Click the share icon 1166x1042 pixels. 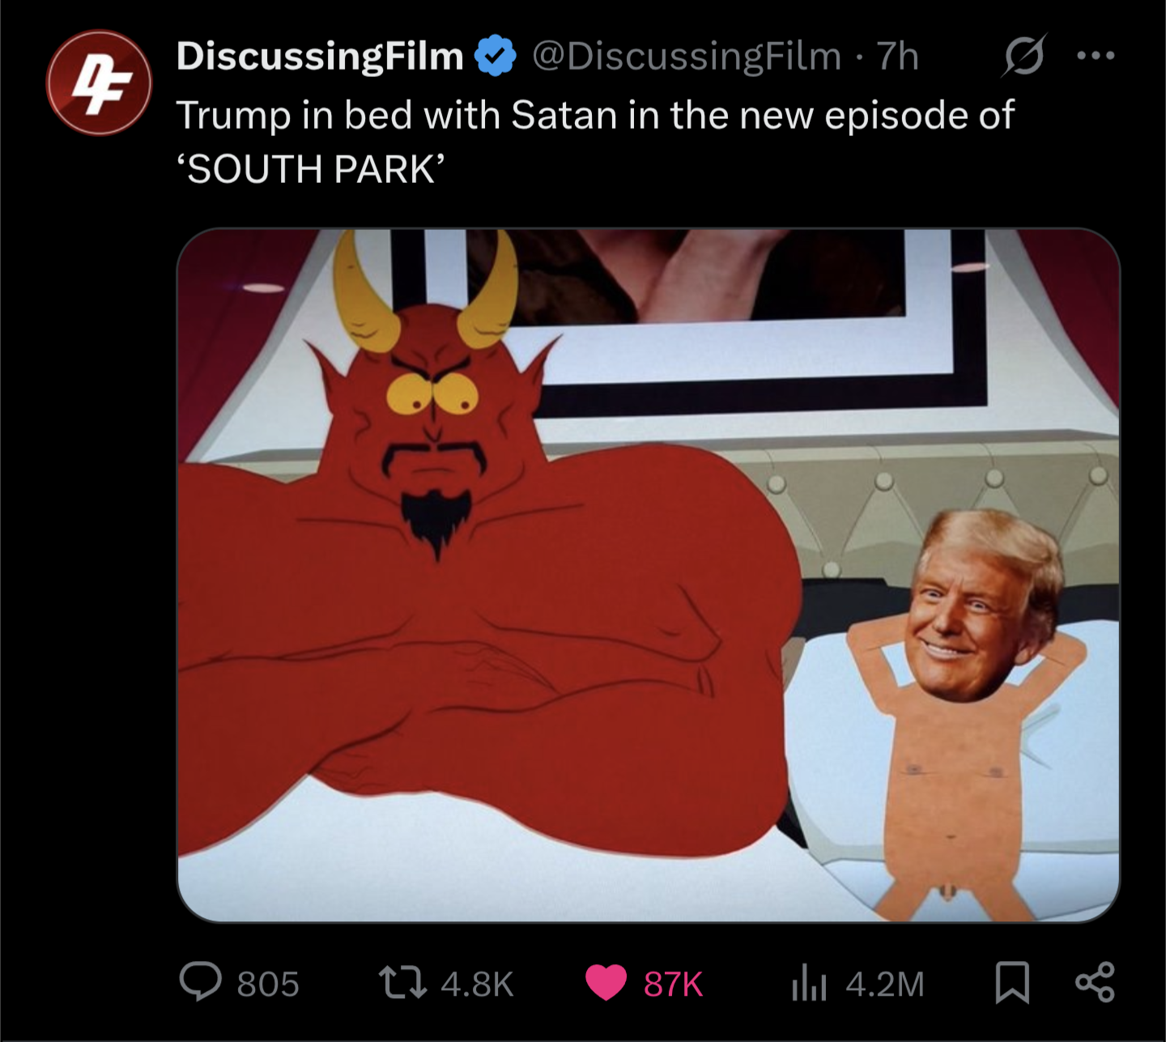1095,982
